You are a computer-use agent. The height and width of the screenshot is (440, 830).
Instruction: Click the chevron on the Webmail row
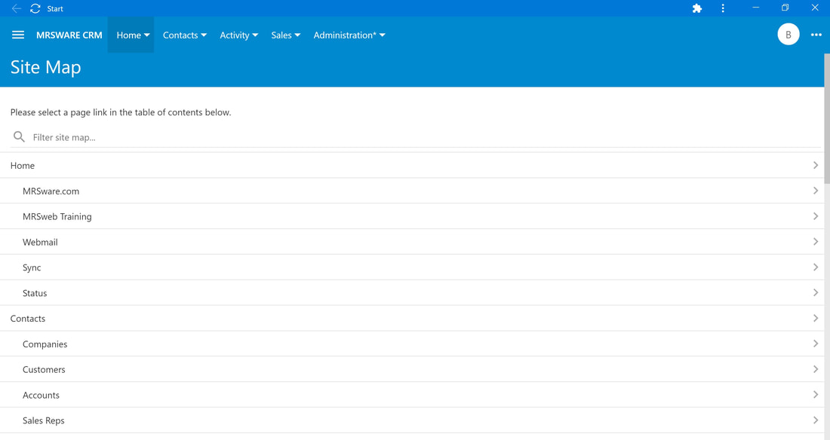coord(815,241)
